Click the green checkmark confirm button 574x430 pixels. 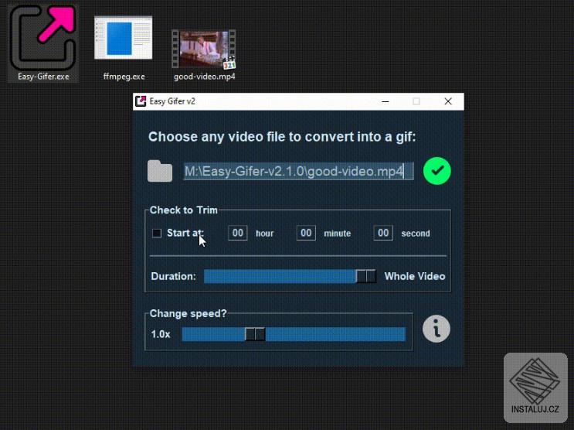coord(436,171)
